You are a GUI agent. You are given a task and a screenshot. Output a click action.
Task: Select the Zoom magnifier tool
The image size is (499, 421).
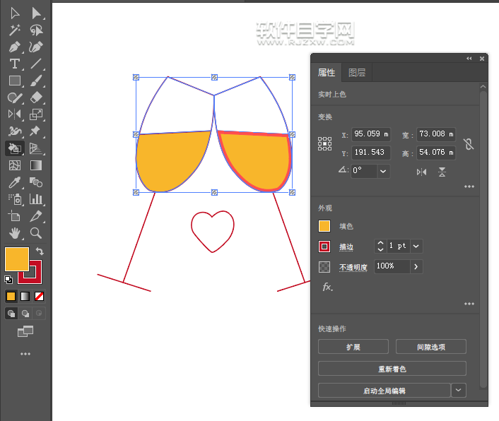[x=36, y=233]
